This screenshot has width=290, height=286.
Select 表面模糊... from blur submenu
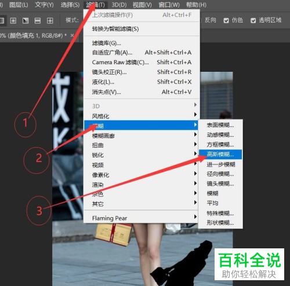coord(220,125)
